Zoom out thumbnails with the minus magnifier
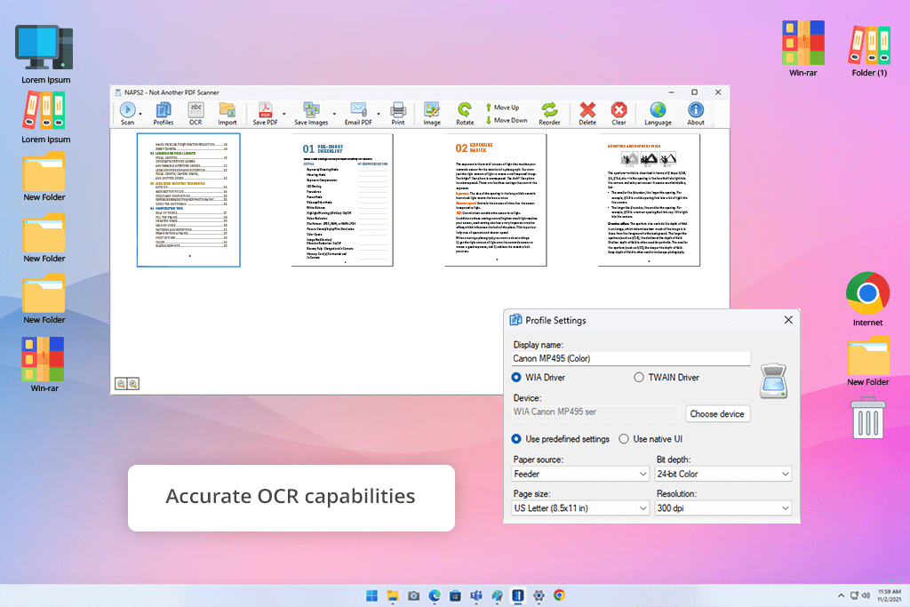910x607 pixels. pos(121,384)
